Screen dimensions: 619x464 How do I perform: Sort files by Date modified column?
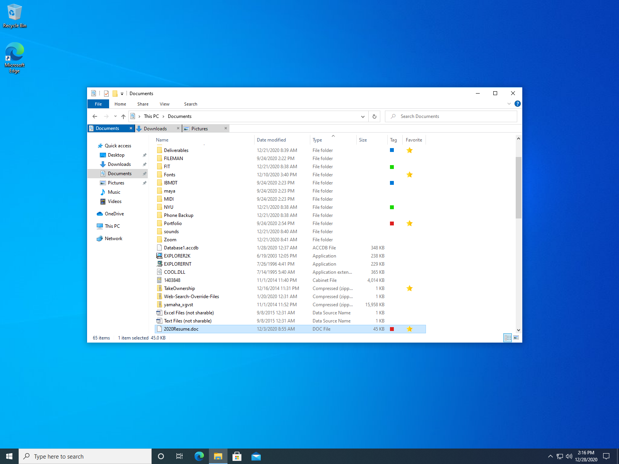point(271,140)
